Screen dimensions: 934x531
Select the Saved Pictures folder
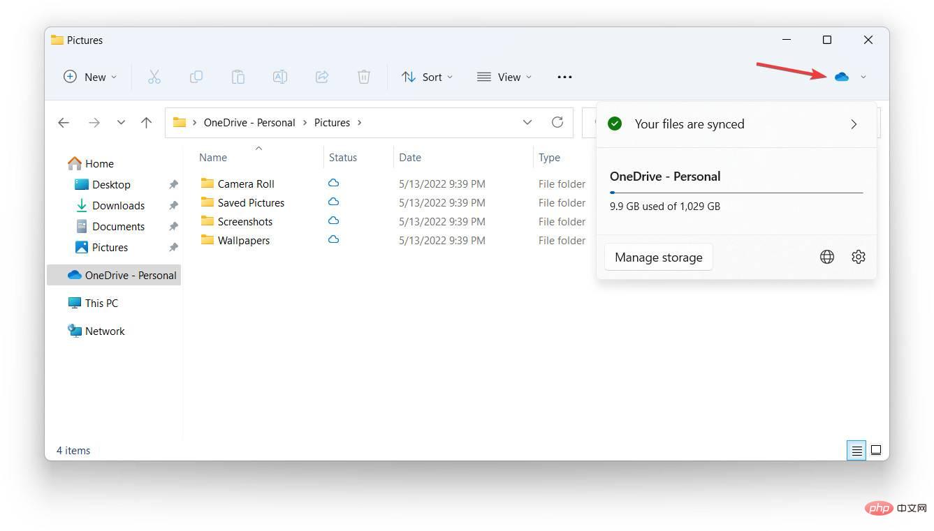[242, 202]
